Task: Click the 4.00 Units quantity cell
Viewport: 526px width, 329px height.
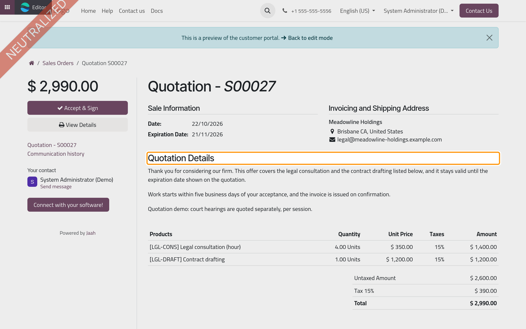Action: pos(347,247)
